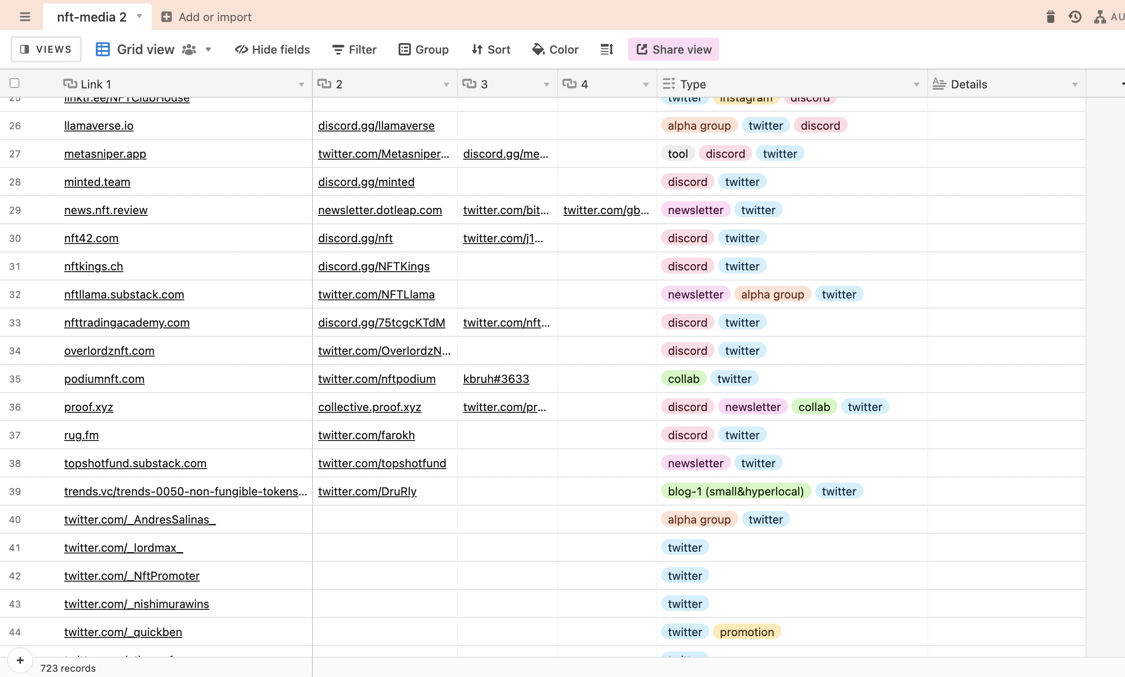Open the Hide fields menu
The image size is (1125, 677).
273,49
